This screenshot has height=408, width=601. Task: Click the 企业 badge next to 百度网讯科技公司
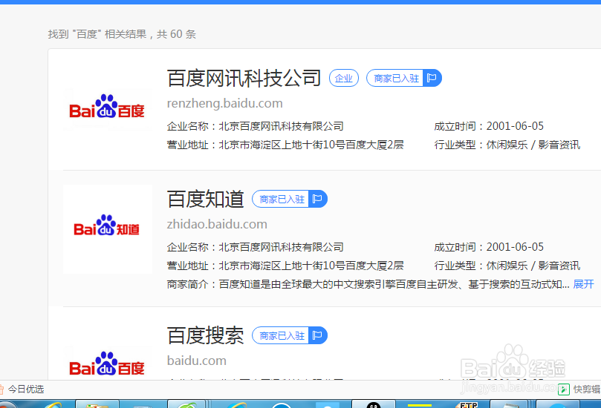pos(344,78)
